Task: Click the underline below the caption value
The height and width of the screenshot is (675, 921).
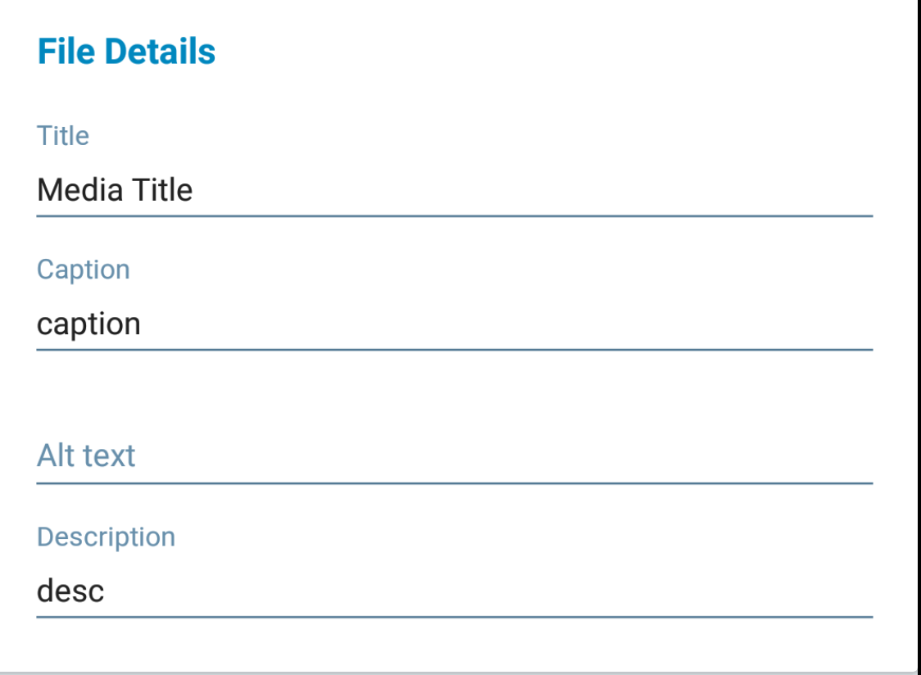Action: (454, 350)
